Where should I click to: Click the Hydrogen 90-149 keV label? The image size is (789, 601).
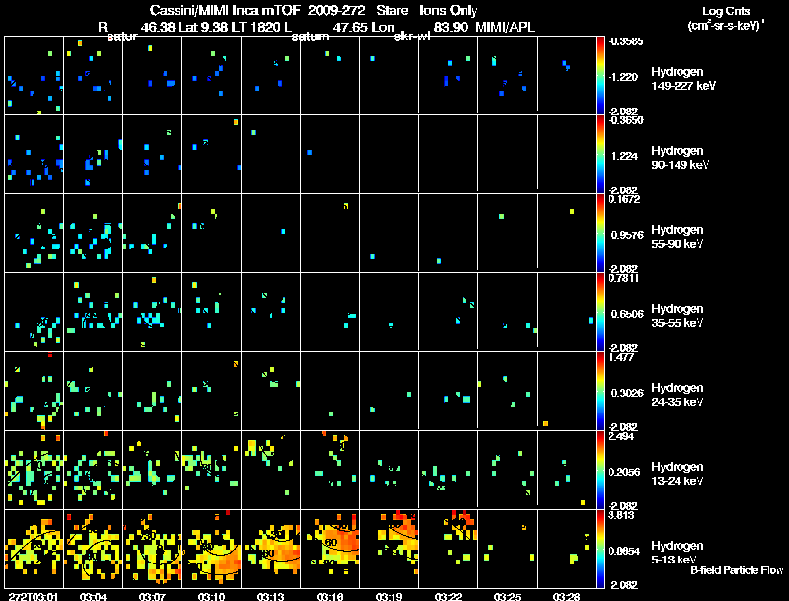pos(680,158)
